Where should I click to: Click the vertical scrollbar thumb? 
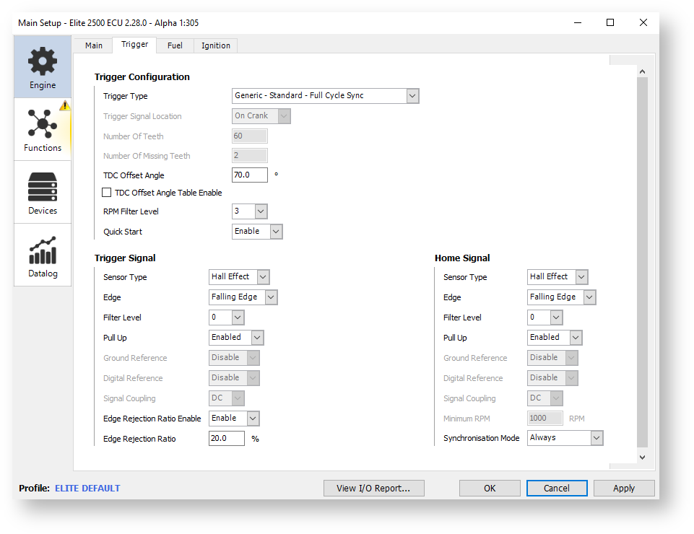tap(642, 262)
